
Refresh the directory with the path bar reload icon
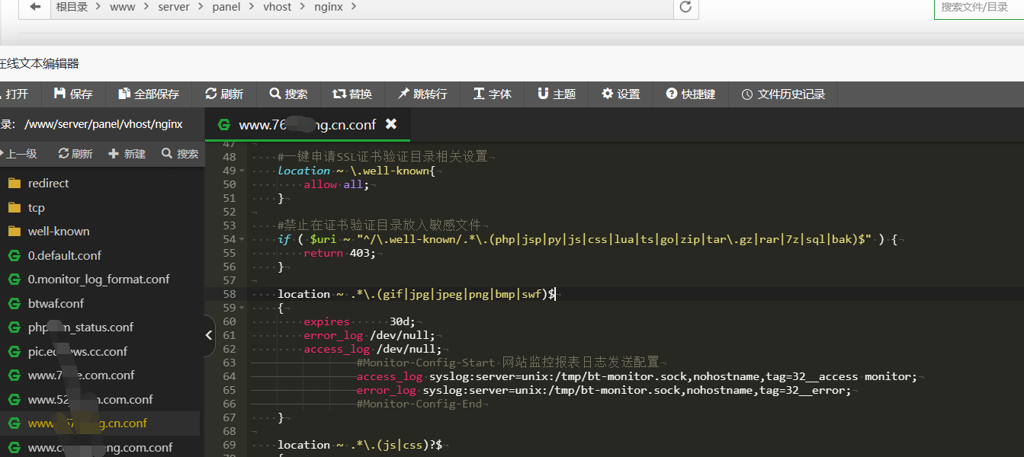tap(685, 7)
